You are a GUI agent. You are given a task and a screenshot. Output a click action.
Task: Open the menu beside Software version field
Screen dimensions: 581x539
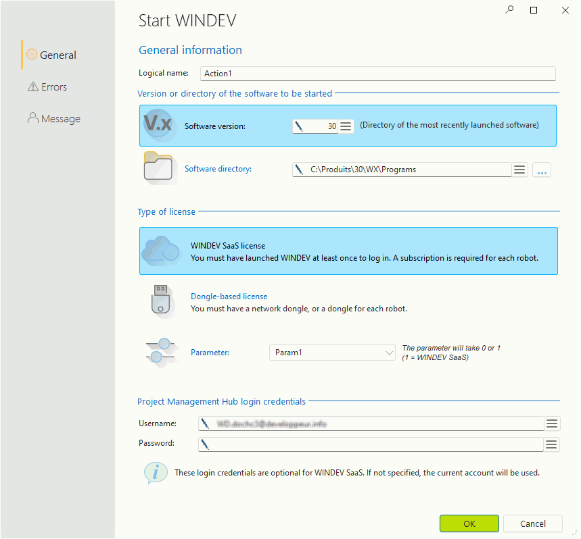pos(346,126)
